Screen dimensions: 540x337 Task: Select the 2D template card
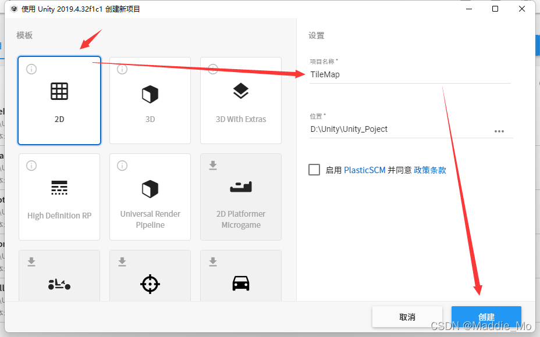(x=59, y=101)
